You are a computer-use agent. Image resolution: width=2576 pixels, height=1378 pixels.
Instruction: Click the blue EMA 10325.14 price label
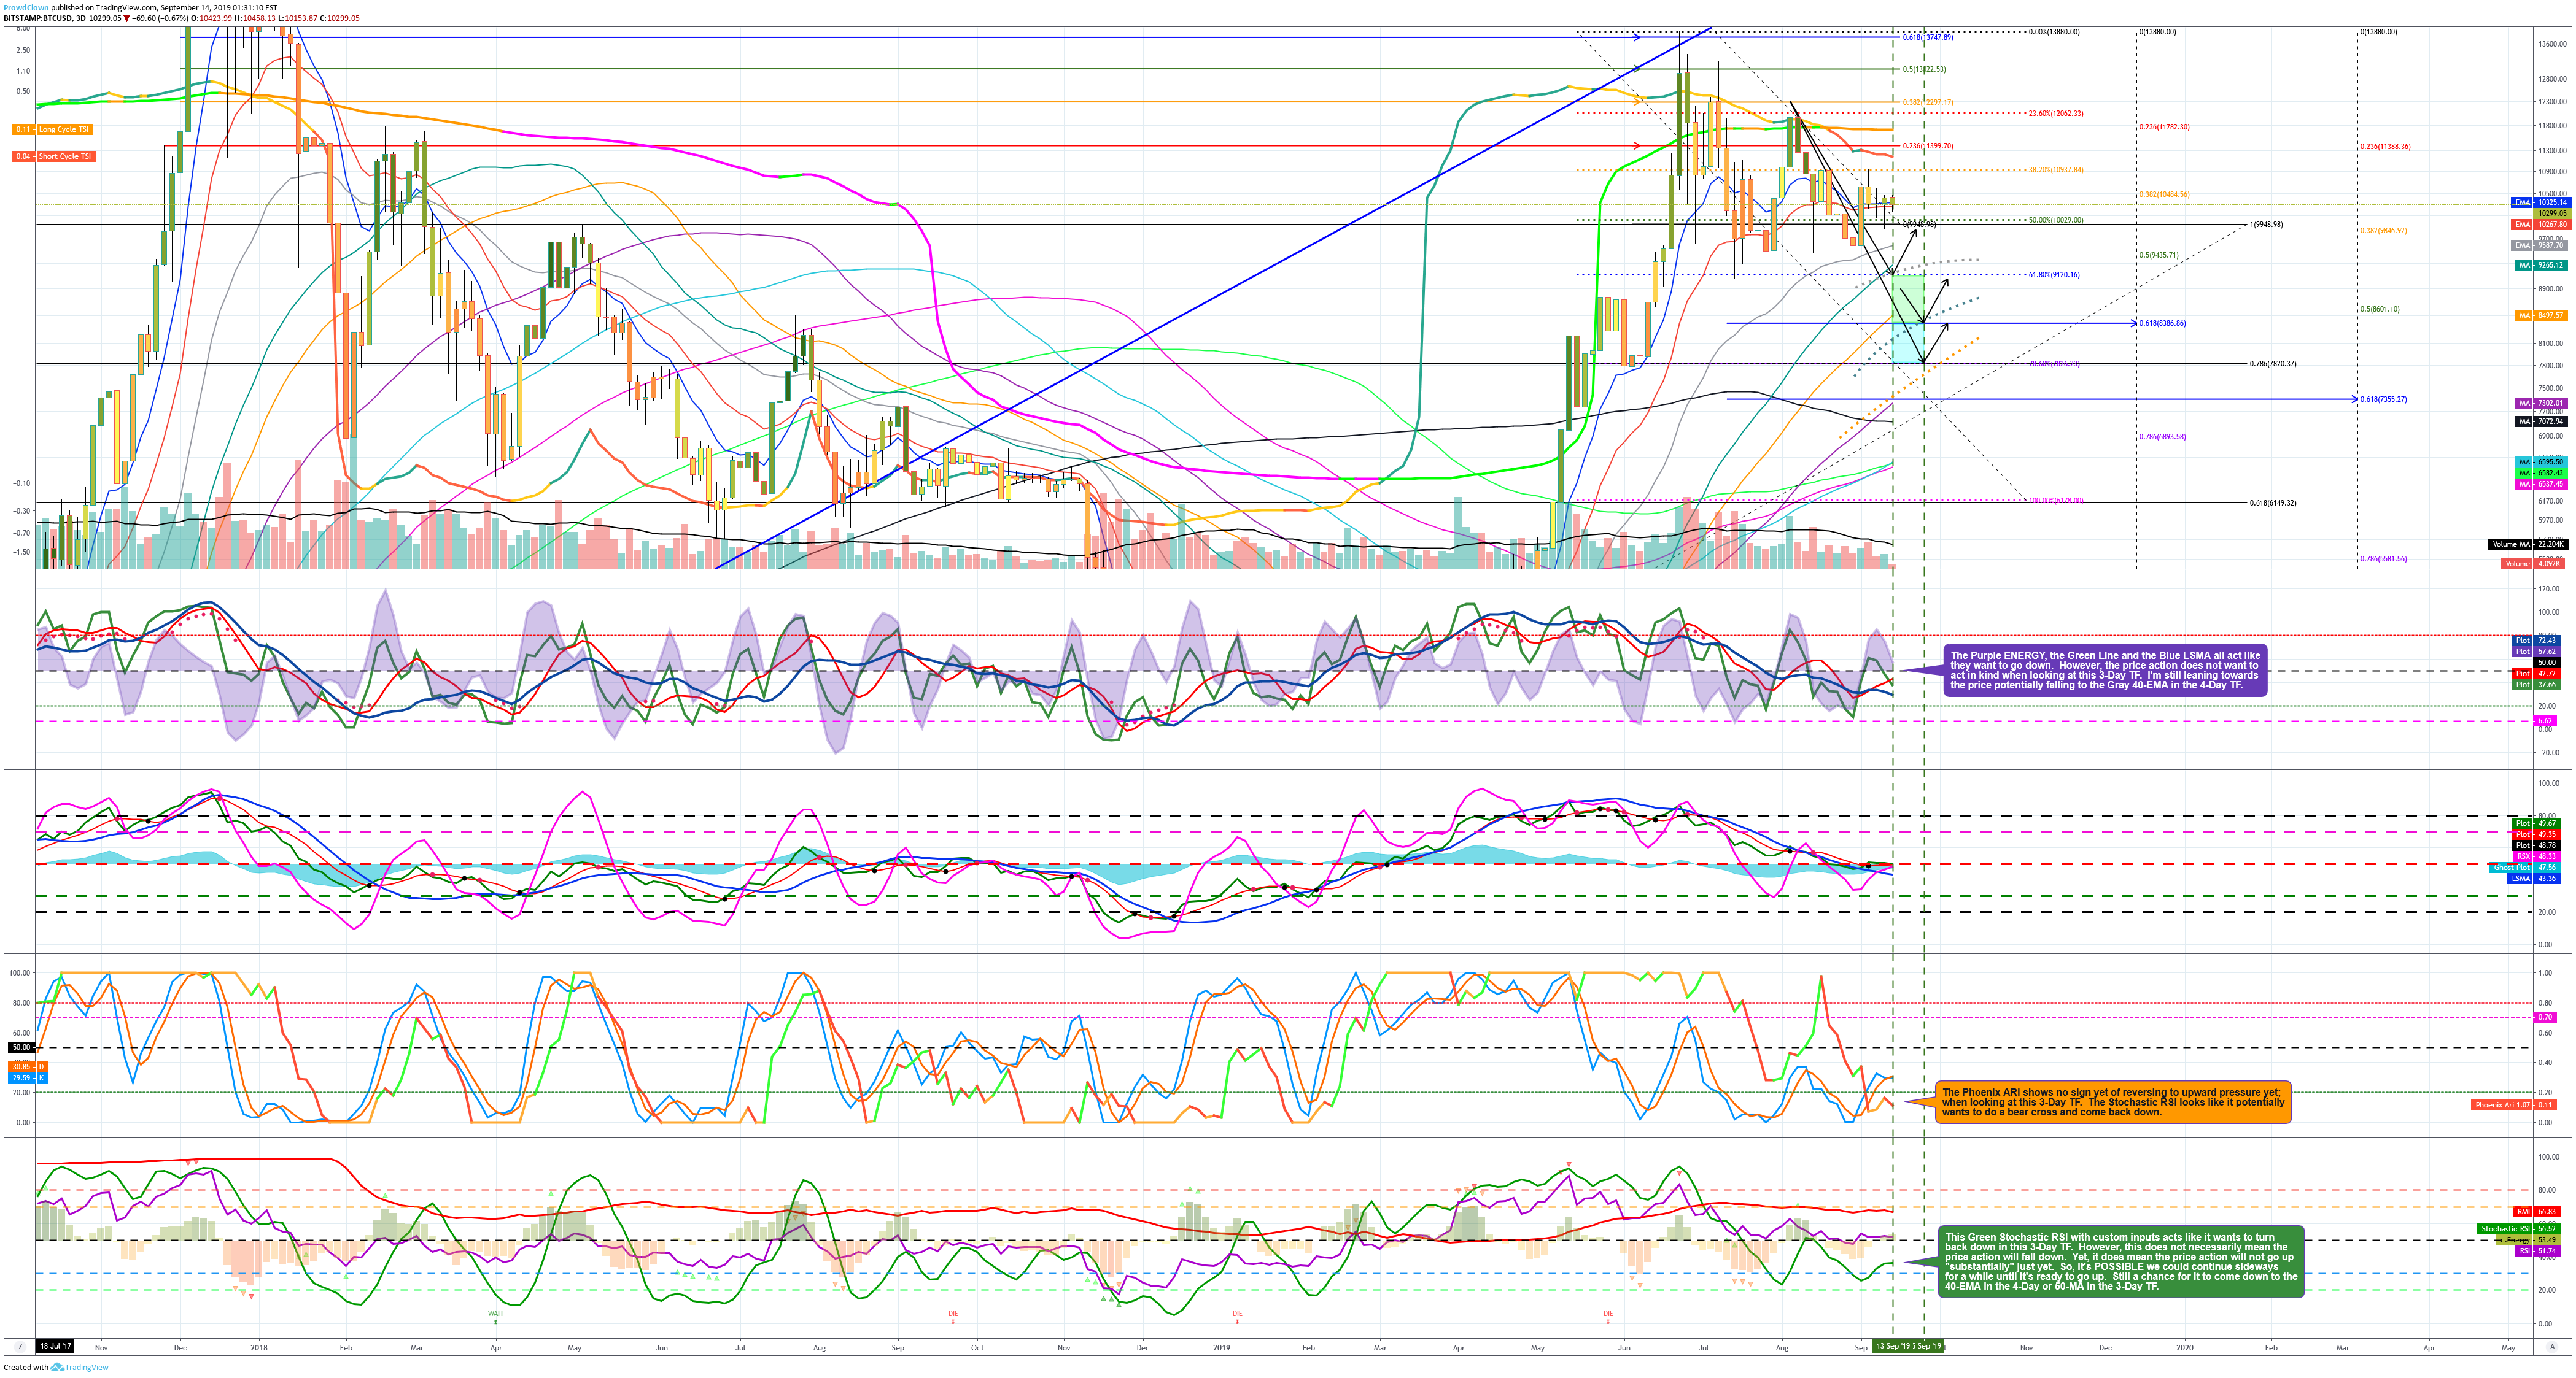tap(2540, 202)
